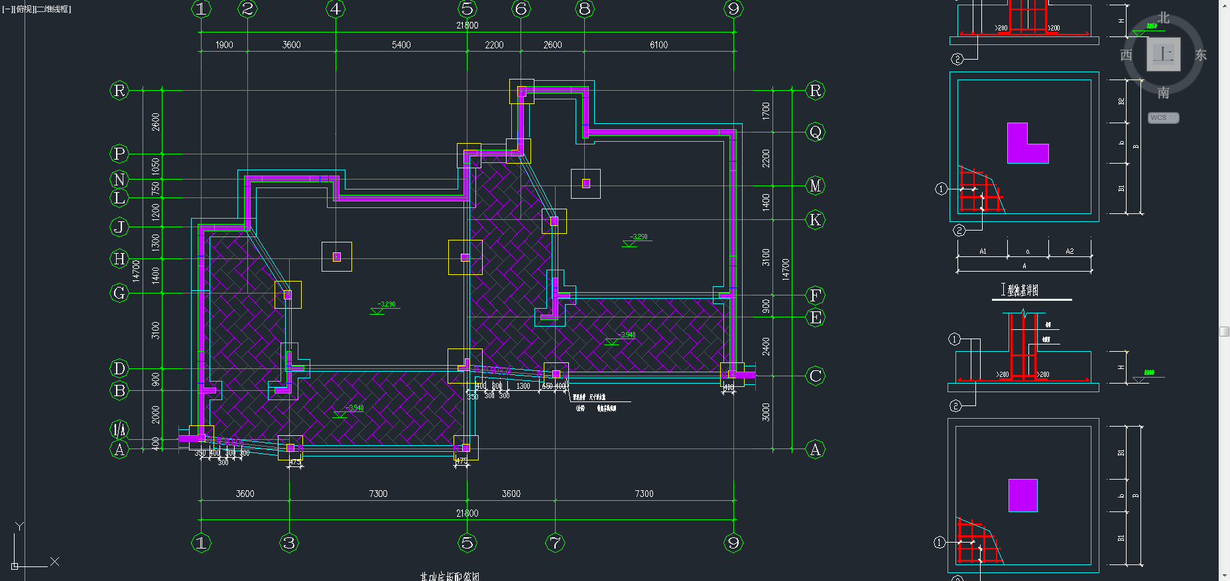Select grid axis bubble F
Screen dimensions: 1230x581
816,295
